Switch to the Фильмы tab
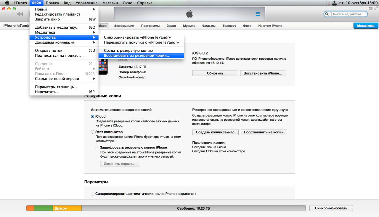 pos(209,26)
